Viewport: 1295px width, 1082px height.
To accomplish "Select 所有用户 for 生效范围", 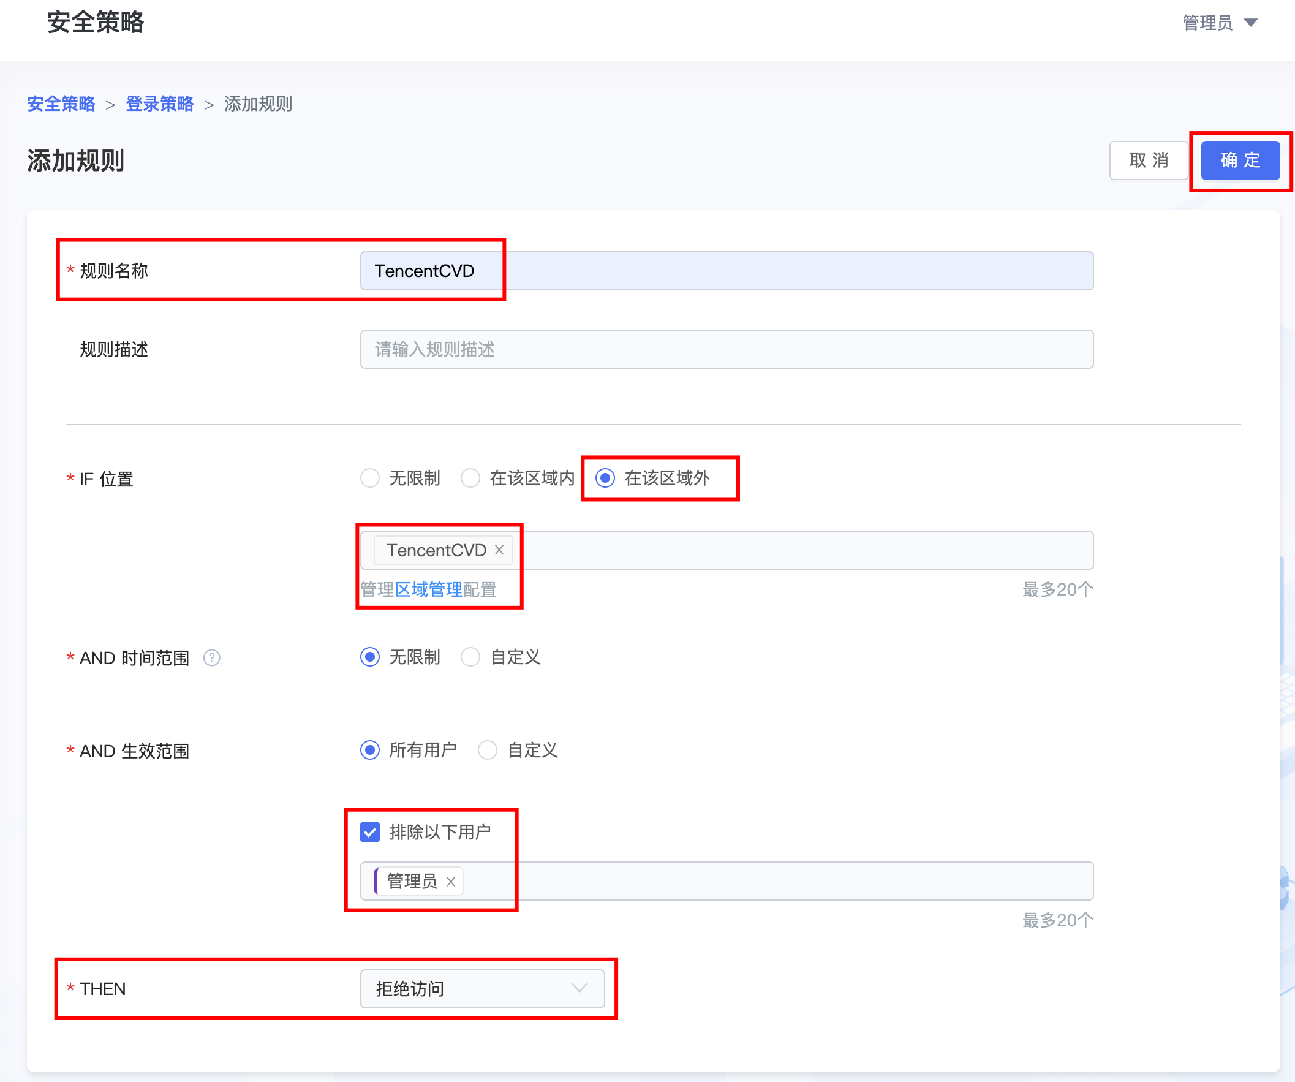I will 370,750.
